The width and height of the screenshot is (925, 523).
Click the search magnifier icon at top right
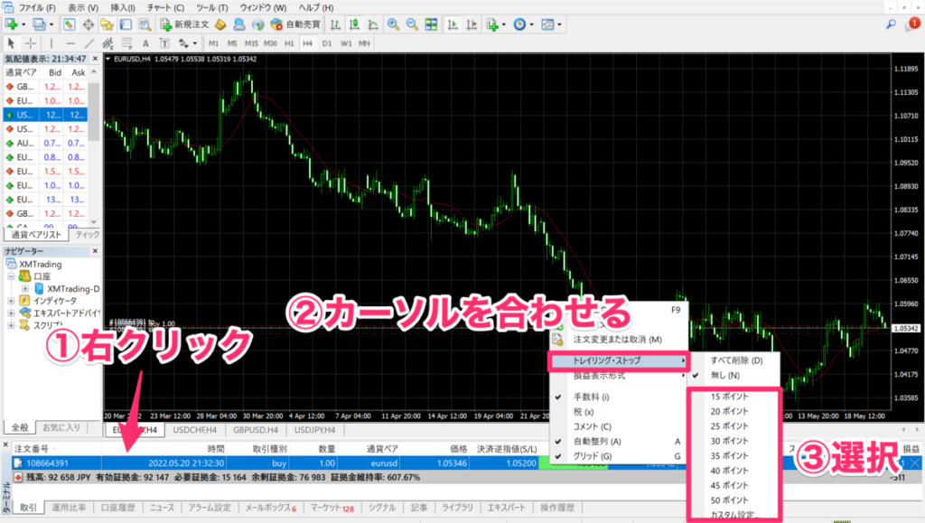point(891,24)
